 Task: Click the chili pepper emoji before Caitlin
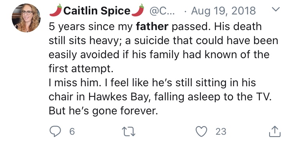pos(56,10)
